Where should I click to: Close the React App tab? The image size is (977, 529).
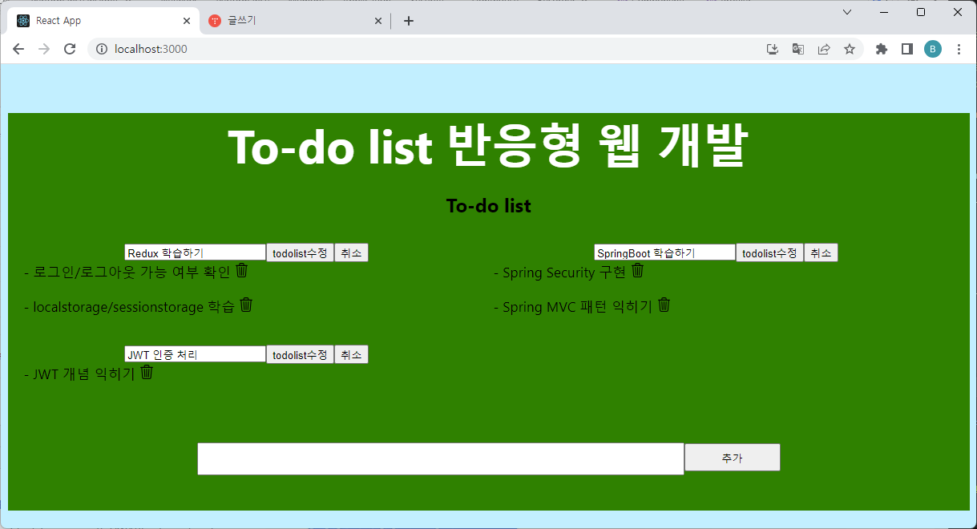(187, 21)
